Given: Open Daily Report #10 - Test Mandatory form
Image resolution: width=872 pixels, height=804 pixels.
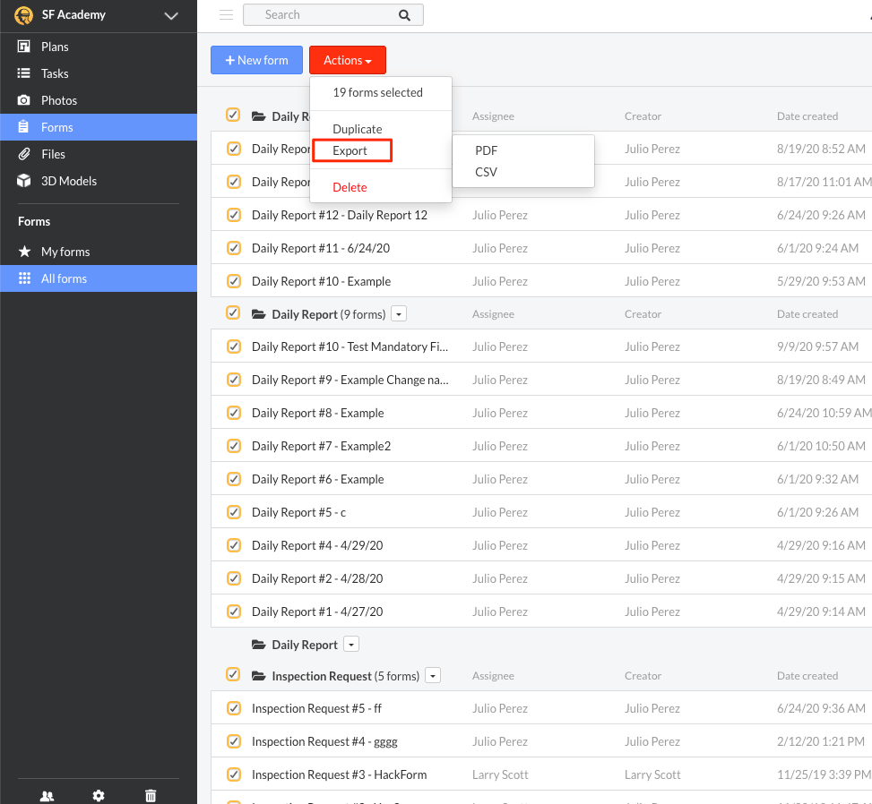Looking at the screenshot, I should click(350, 346).
